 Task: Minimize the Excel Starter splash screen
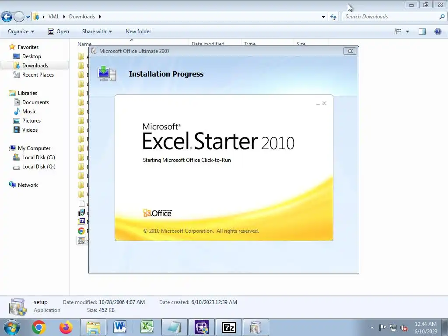point(318,104)
